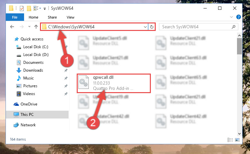
Task: Click the Back navigation arrow
Action: tap(12, 27)
